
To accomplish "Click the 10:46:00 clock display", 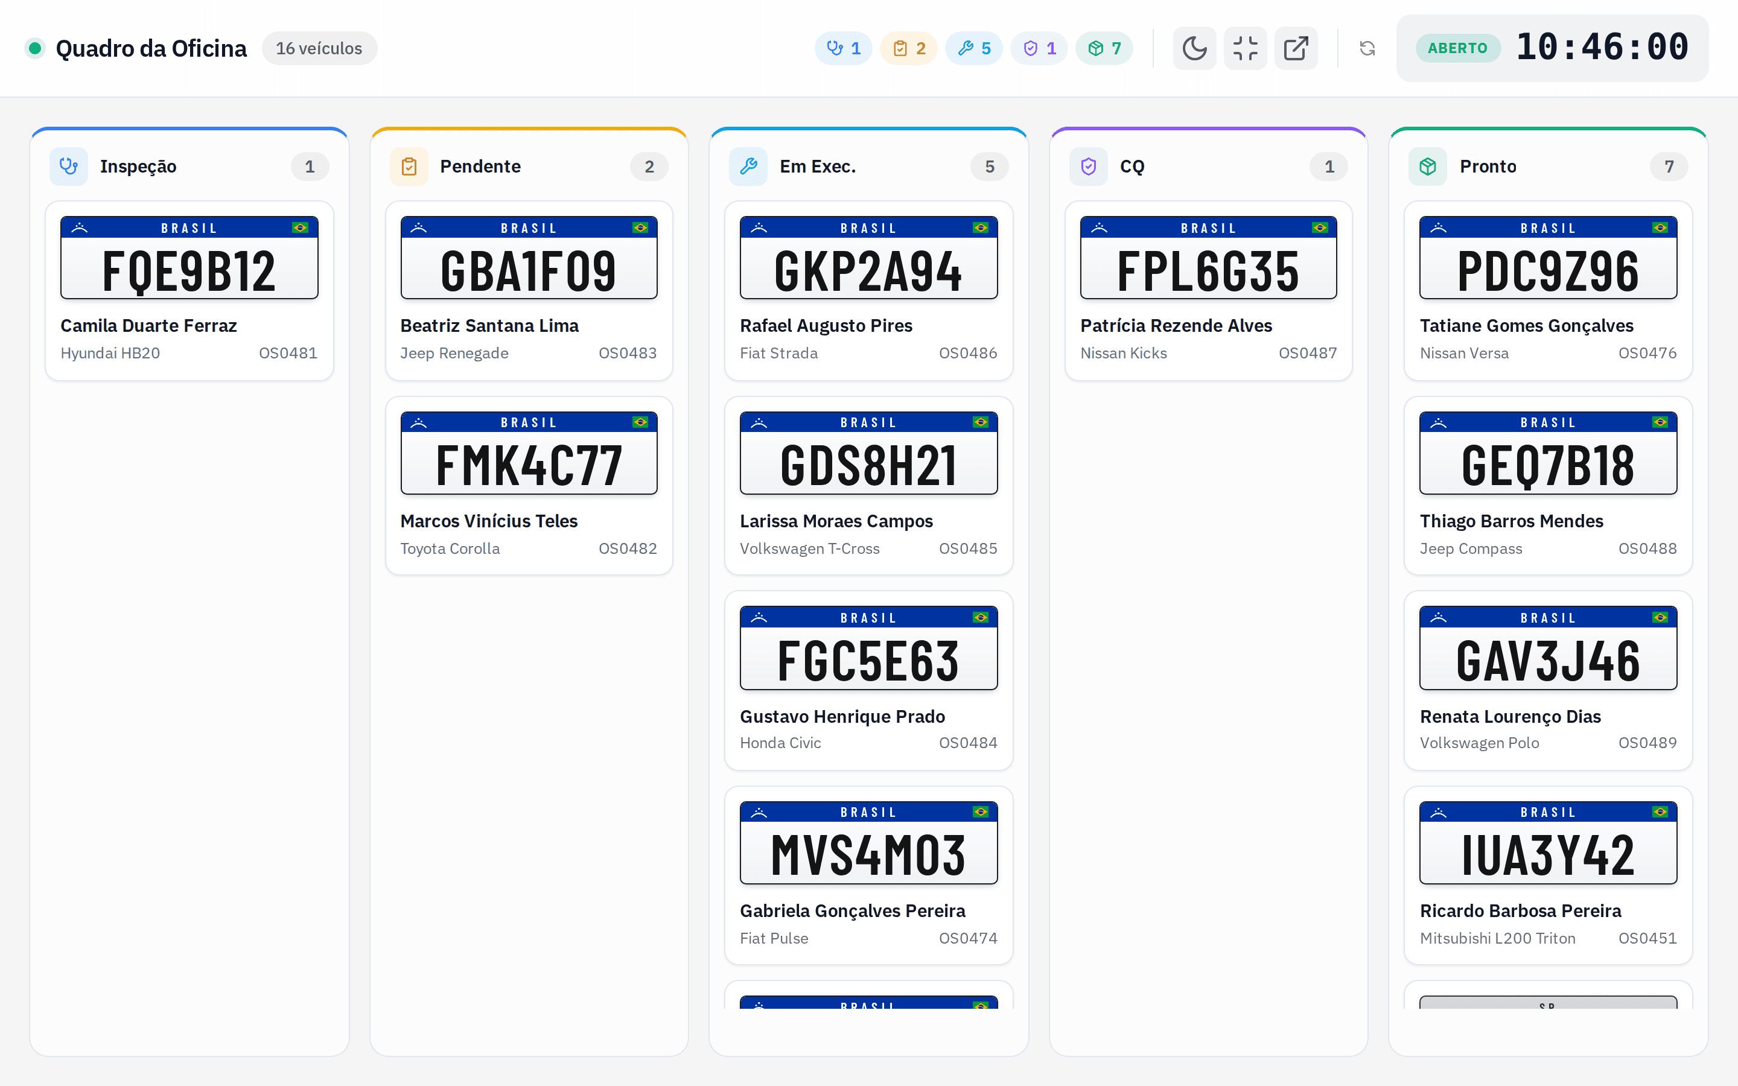I will tap(1602, 48).
